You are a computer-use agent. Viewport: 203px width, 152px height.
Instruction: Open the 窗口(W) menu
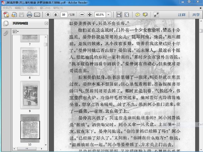[45, 8]
